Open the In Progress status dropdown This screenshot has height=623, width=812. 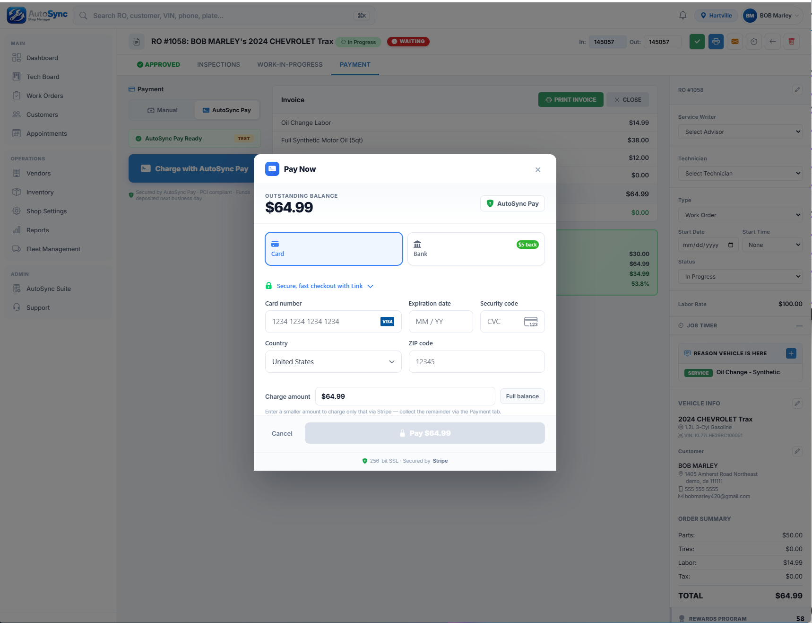[x=740, y=277]
